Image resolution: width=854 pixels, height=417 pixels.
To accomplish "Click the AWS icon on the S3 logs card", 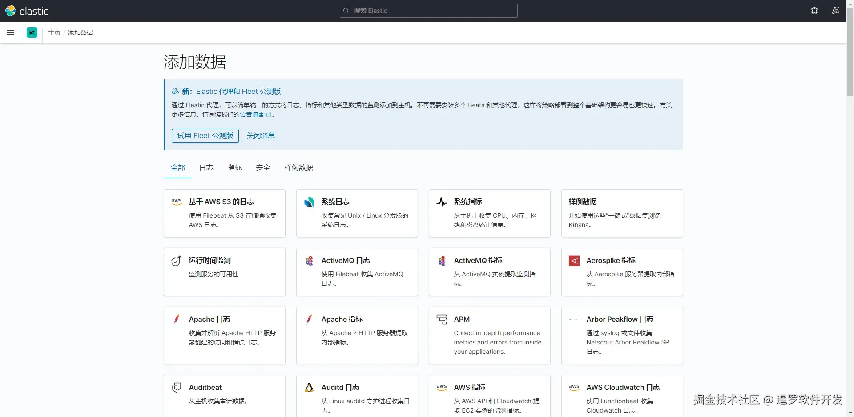I will [x=177, y=202].
